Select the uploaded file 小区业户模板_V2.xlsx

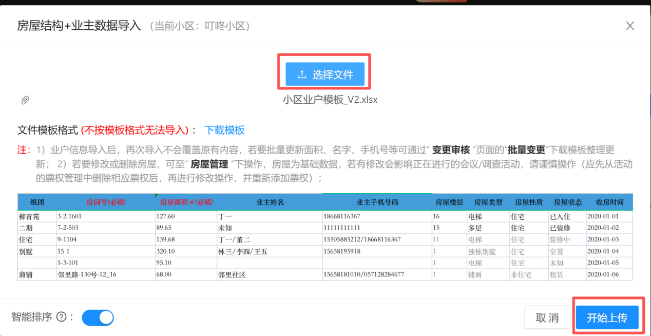(x=330, y=100)
